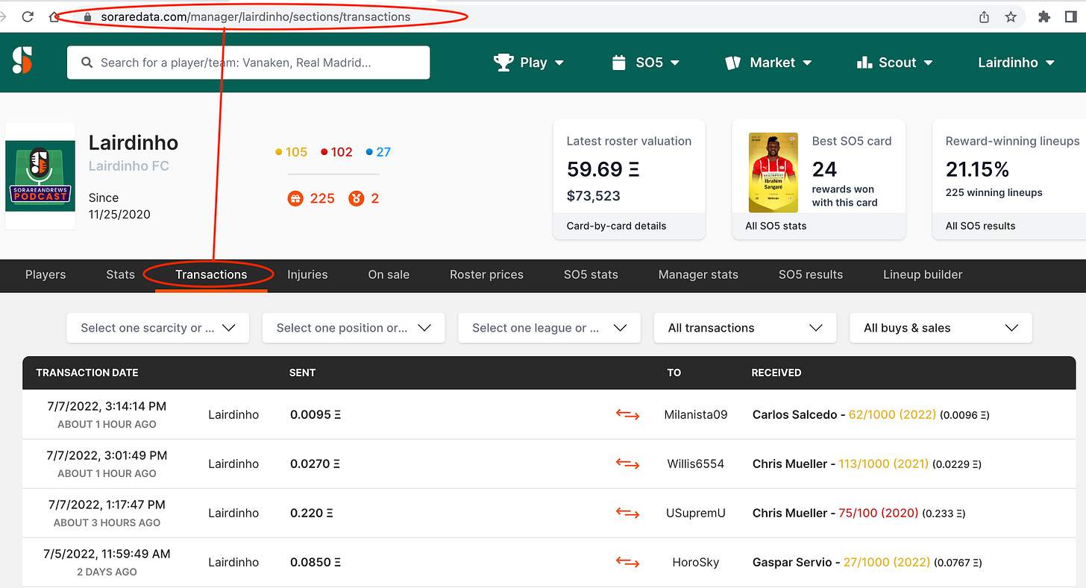Viewport: 1086px width, 588px height.
Task: Go to the browser home page icon
Action: [54, 16]
